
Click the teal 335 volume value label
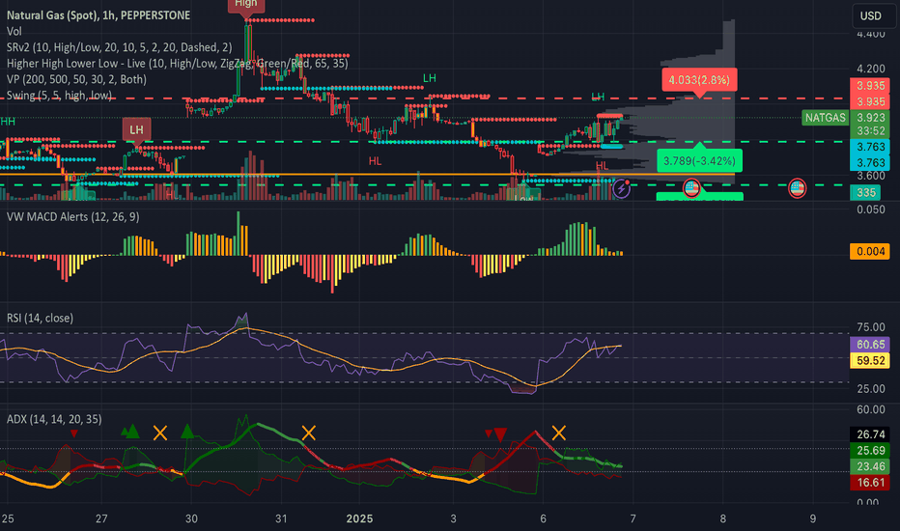[867, 193]
